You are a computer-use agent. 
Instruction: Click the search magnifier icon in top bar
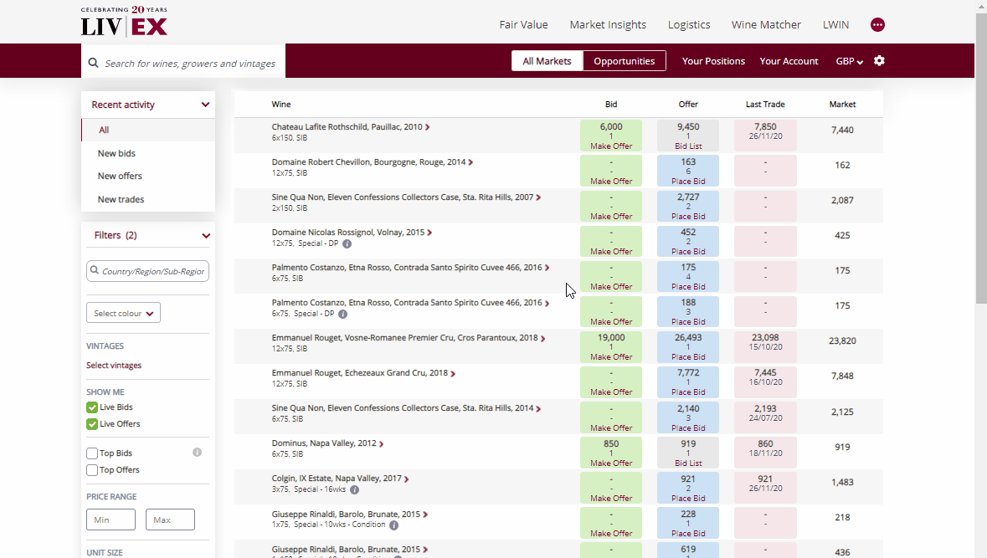(x=93, y=63)
